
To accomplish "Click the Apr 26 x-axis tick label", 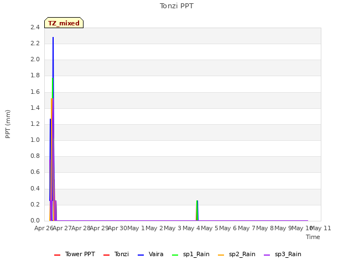I will point(44,228).
